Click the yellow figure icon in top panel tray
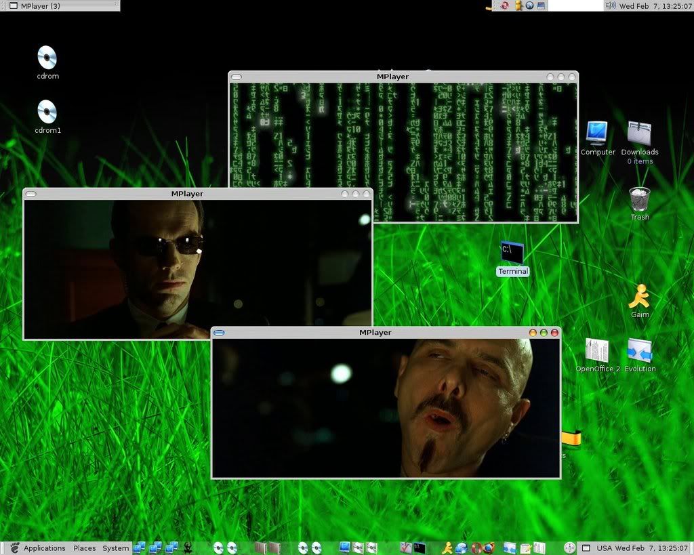694x555 pixels. click(518, 5)
